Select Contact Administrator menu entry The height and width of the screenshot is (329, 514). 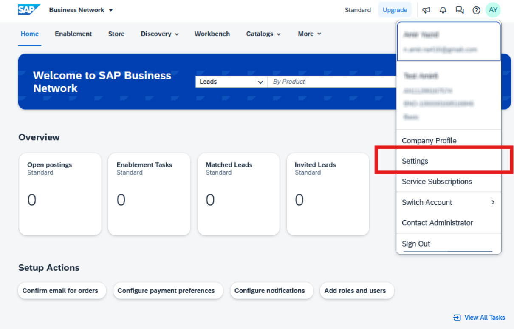pos(449,223)
